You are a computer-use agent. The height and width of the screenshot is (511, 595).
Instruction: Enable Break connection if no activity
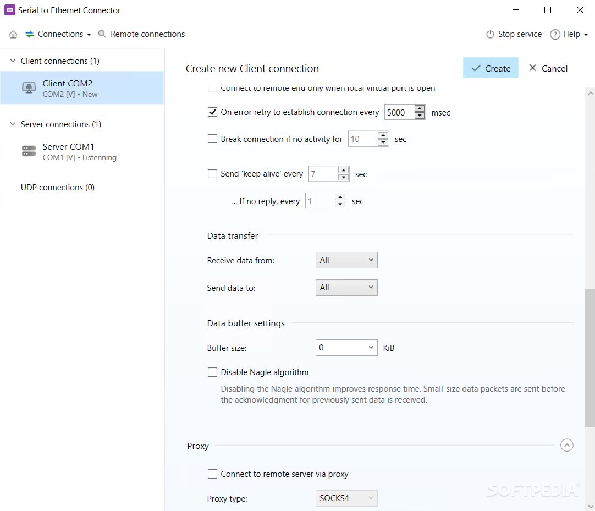(x=212, y=139)
